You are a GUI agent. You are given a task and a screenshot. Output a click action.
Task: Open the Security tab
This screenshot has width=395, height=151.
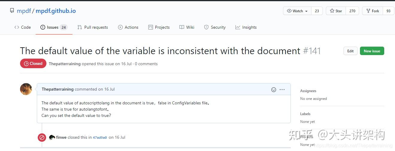point(215,27)
